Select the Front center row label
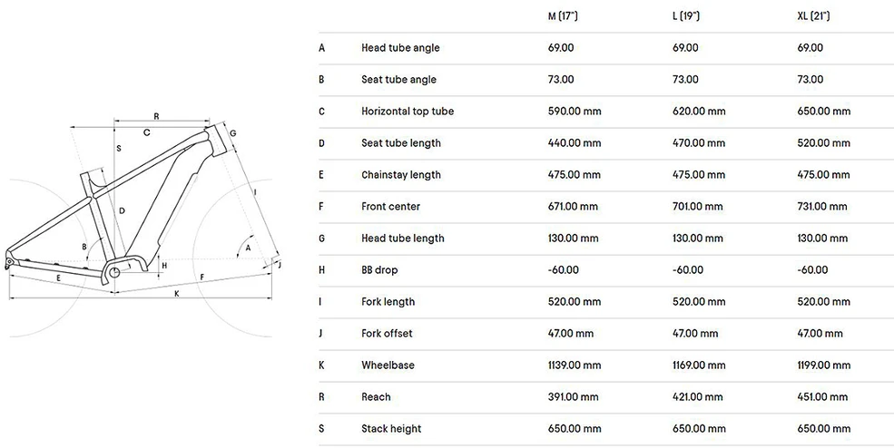 click(390, 207)
